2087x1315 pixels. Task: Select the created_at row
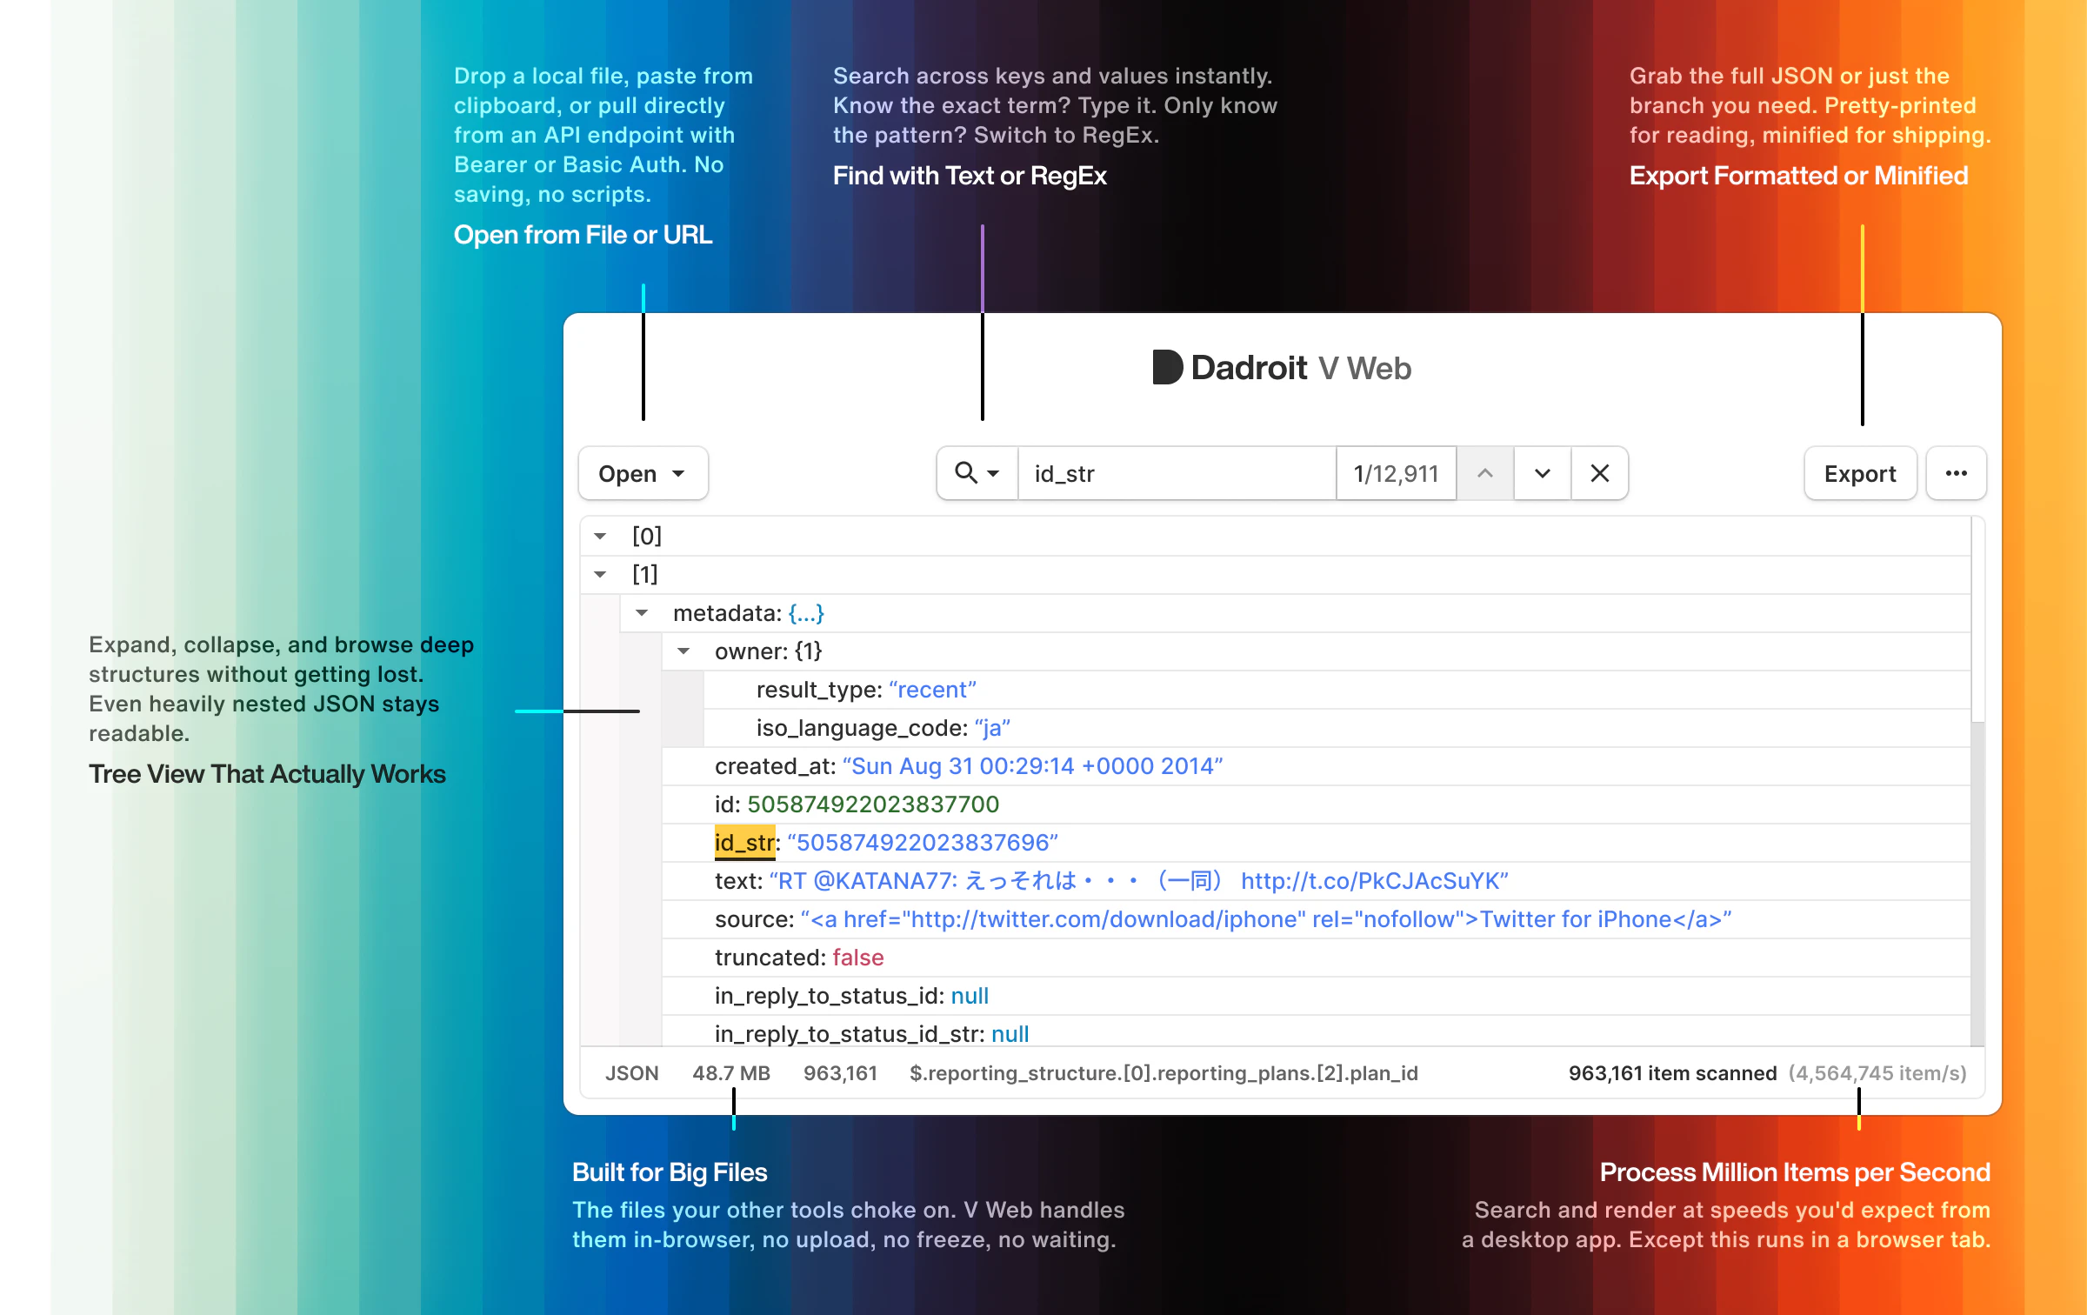[x=968, y=766]
